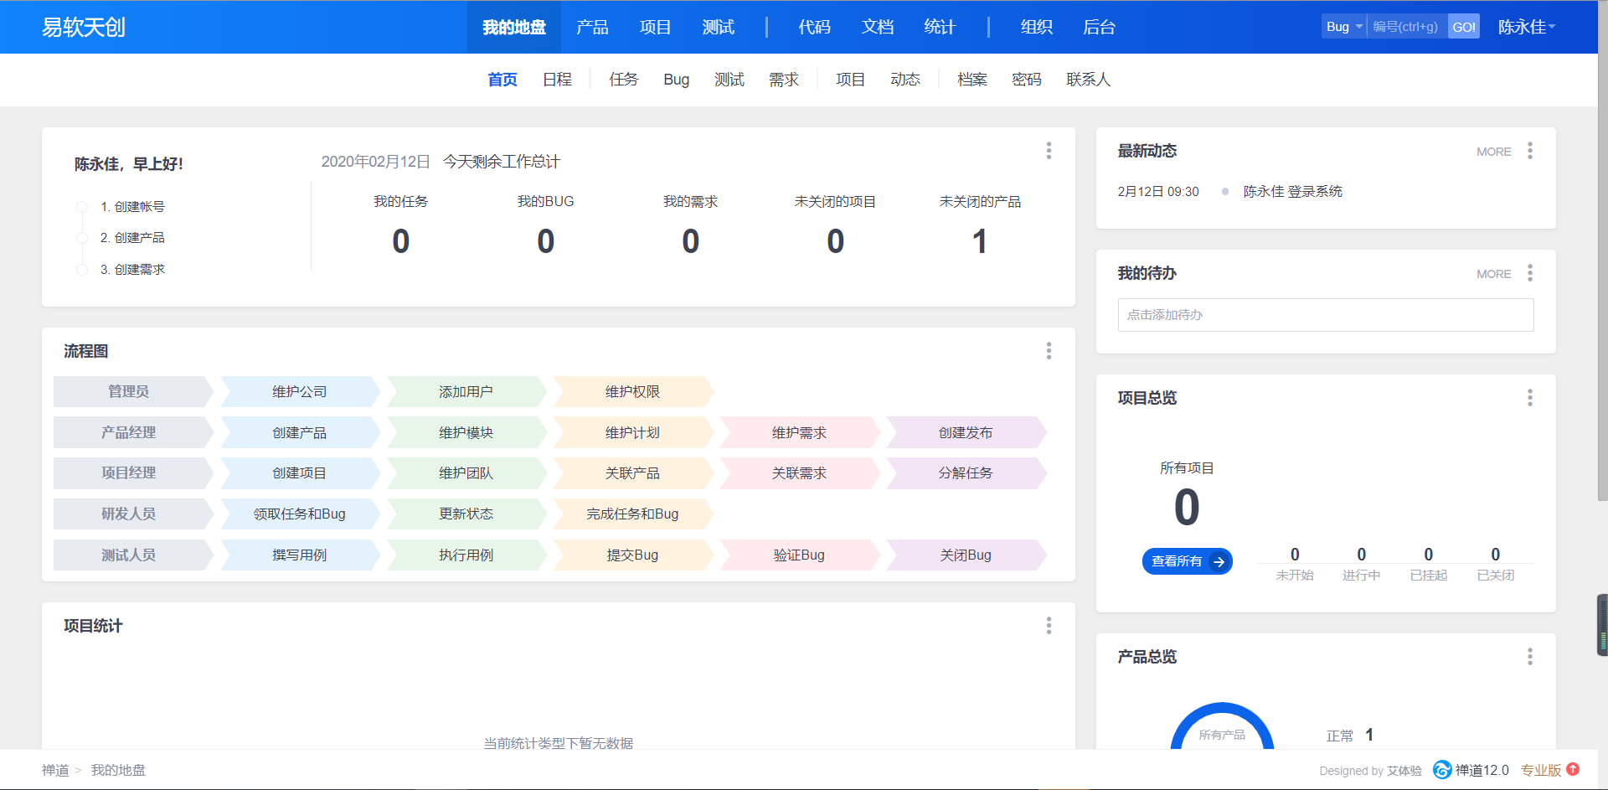Click MORE in the 我的待办 panel
1608x790 pixels.
[x=1494, y=274]
